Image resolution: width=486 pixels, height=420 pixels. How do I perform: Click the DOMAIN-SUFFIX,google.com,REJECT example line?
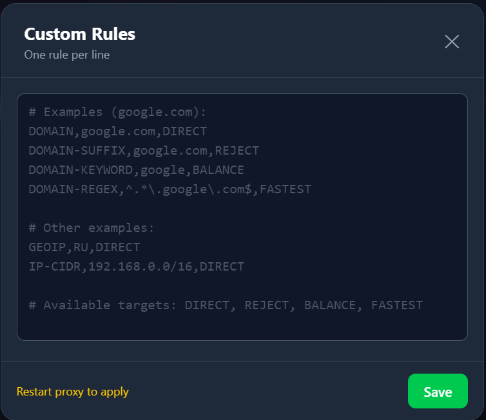(x=143, y=151)
